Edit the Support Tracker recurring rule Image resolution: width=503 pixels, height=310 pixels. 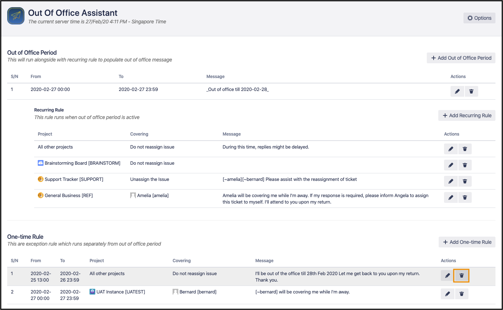(451, 181)
